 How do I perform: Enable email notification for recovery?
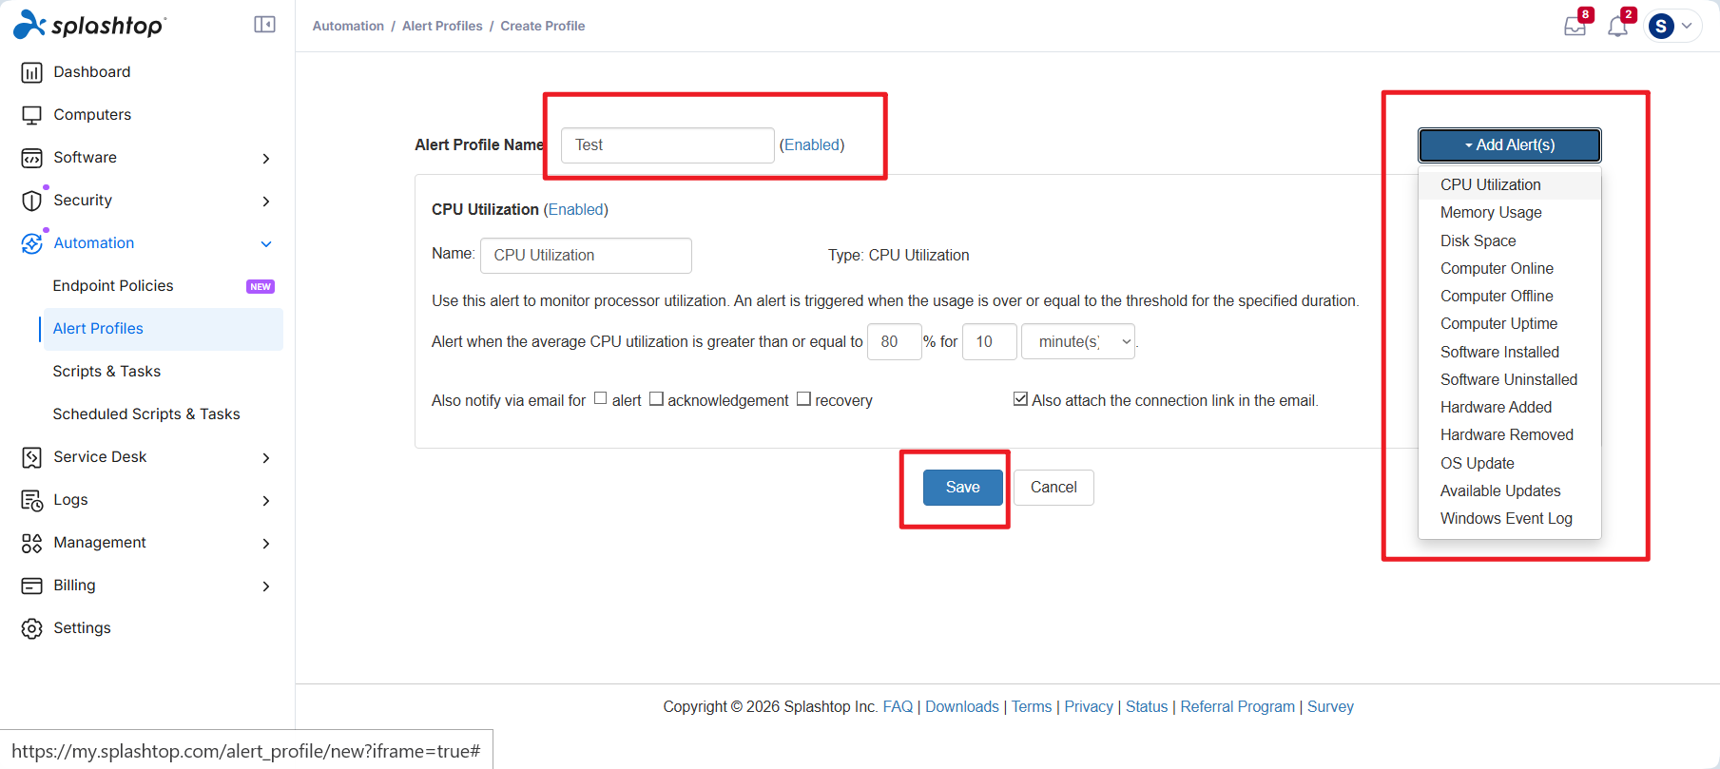coord(803,398)
